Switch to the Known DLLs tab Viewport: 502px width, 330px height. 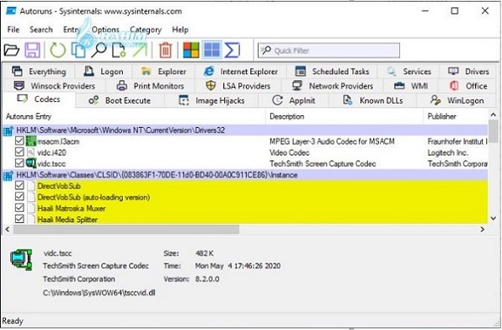click(x=372, y=100)
